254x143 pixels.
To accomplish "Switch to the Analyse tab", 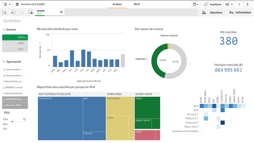I will pyautogui.click(x=117, y=4).
